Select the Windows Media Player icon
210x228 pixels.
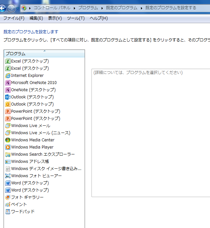point(8,147)
